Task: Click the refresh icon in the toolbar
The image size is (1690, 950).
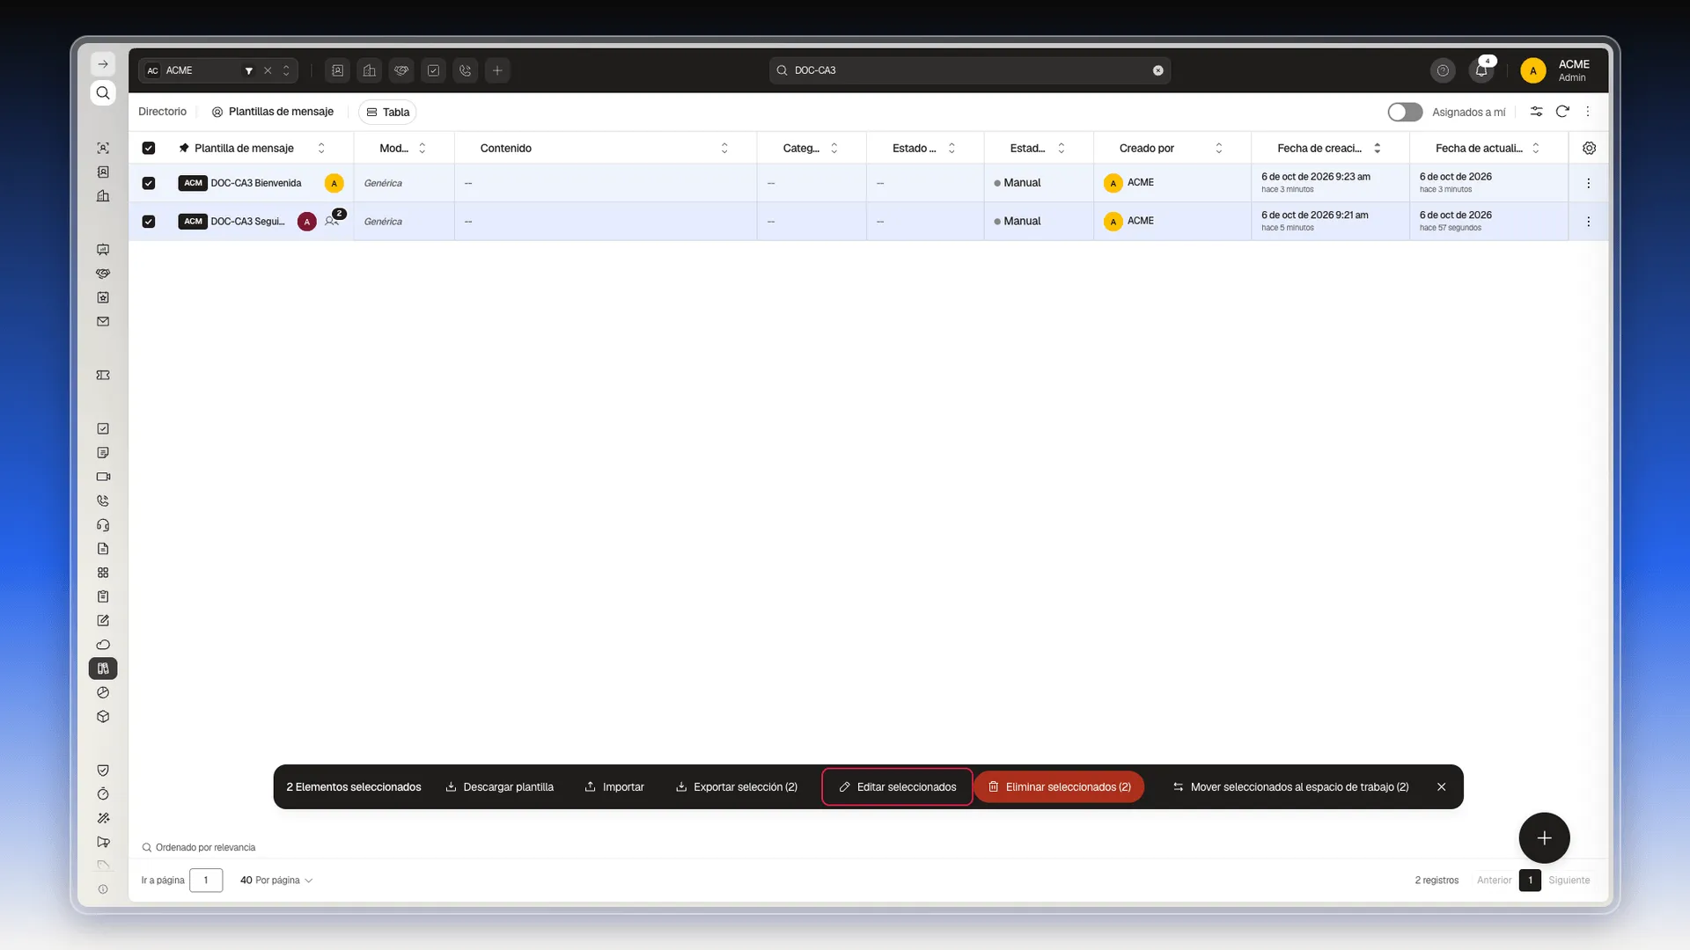Action: [1562, 112]
